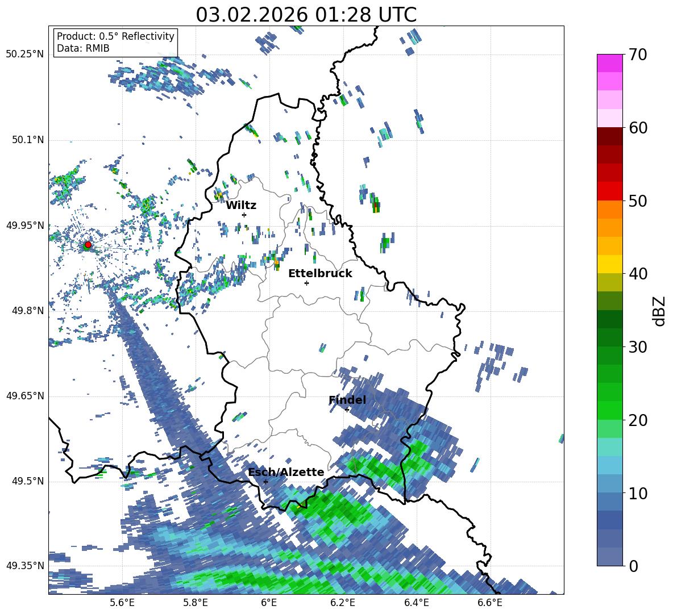Click the 10 value on the colorbar

click(638, 493)
